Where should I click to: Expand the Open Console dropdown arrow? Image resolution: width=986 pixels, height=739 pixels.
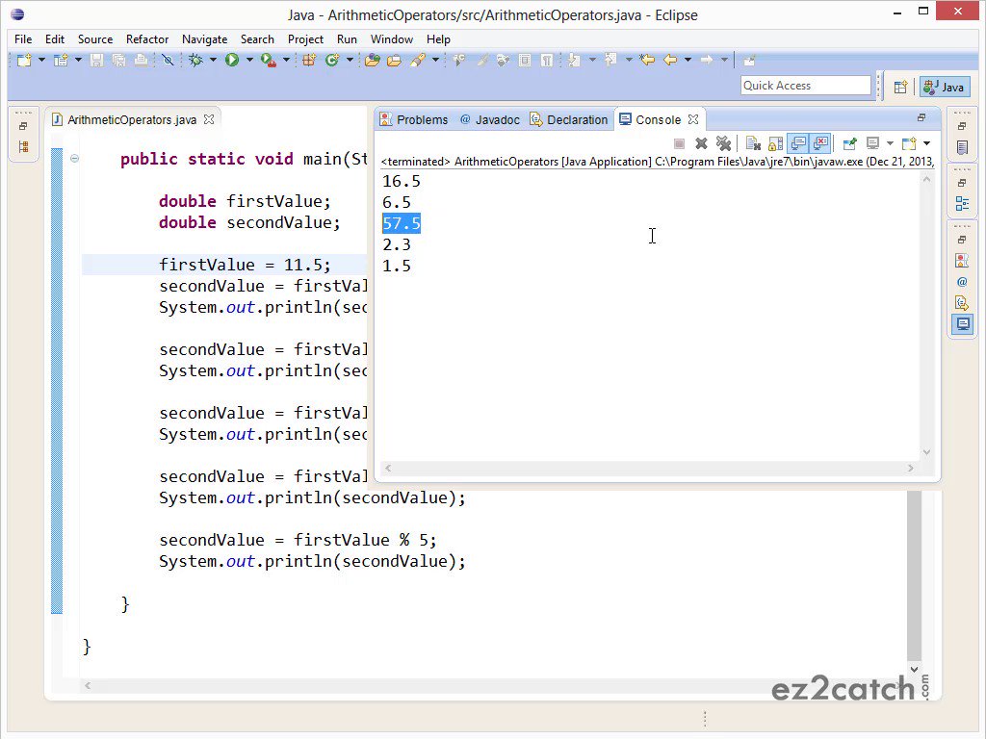[x=926, y=144]
